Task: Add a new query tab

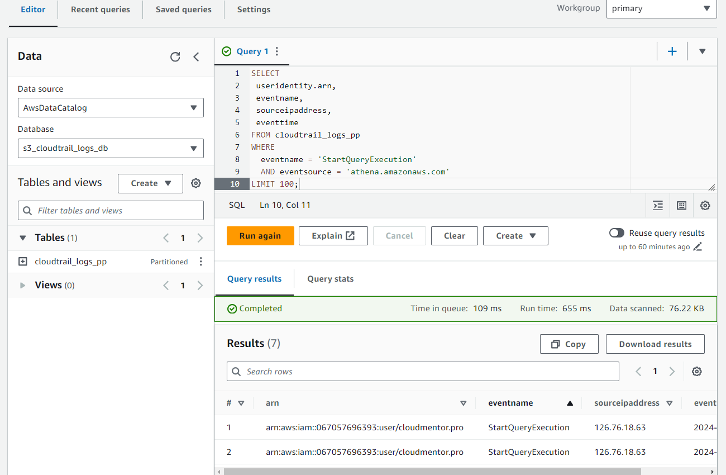Action: (x=672, y=51)
